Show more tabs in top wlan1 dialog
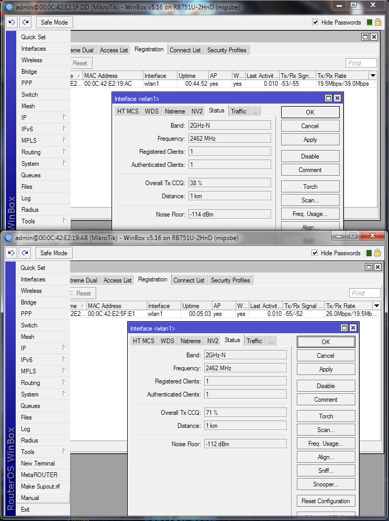 (x=255, y=111)
